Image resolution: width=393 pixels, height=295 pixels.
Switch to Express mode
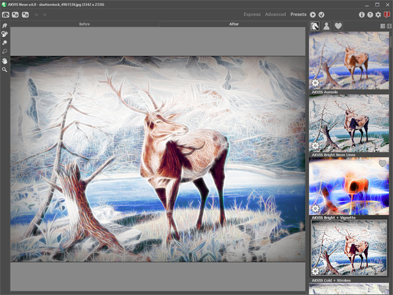tap(252, 15)
